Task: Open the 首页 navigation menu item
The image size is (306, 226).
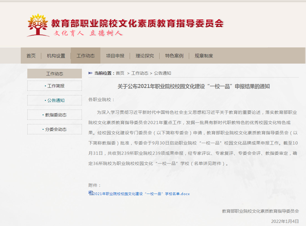Action: (x=31, y=56)
